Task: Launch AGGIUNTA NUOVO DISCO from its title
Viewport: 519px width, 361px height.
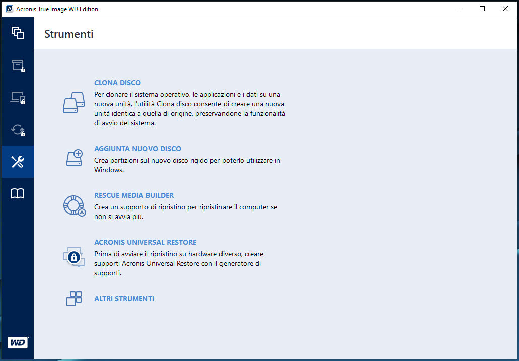Action: coord(137,149)
